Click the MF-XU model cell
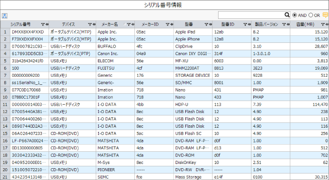The image size is (329, 180). point(193,61)
